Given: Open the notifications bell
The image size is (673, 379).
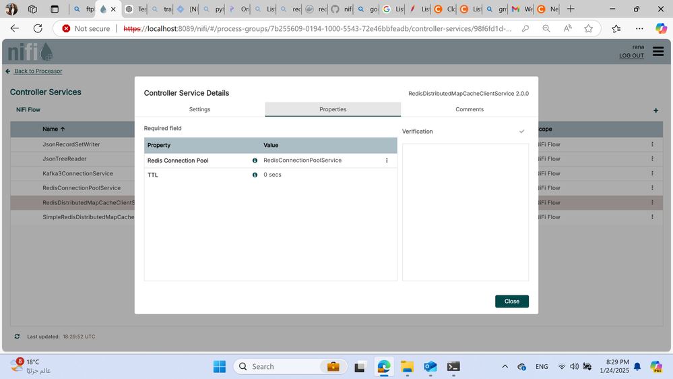Looking at the screenshot, I should (x=637, y=367).
